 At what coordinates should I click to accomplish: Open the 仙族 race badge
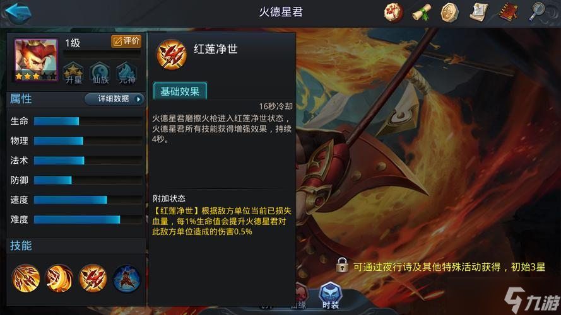pos(100,73)
